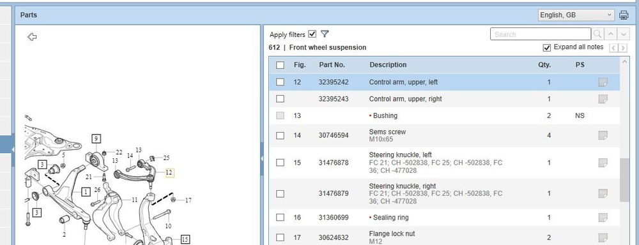
Task: Tick the select-all checkbox in table header
Action: click(280, 65)
